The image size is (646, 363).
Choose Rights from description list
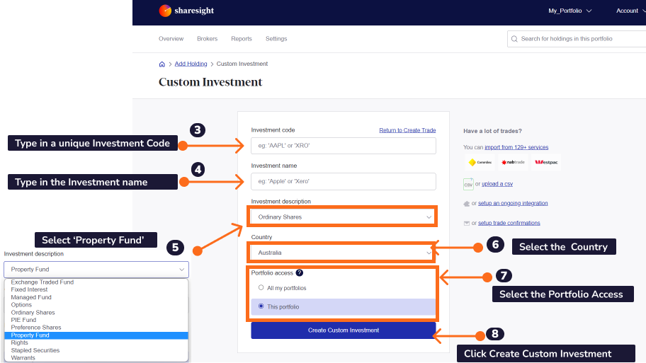(96, 342)
